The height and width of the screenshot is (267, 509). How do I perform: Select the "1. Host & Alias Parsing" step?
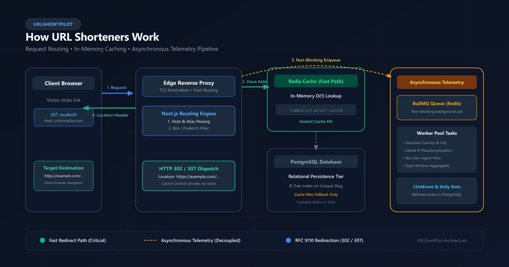(189, 122)
